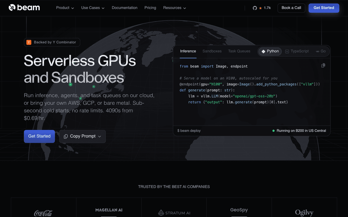Click the Copy Prompt button label

[x=83, y=136]
